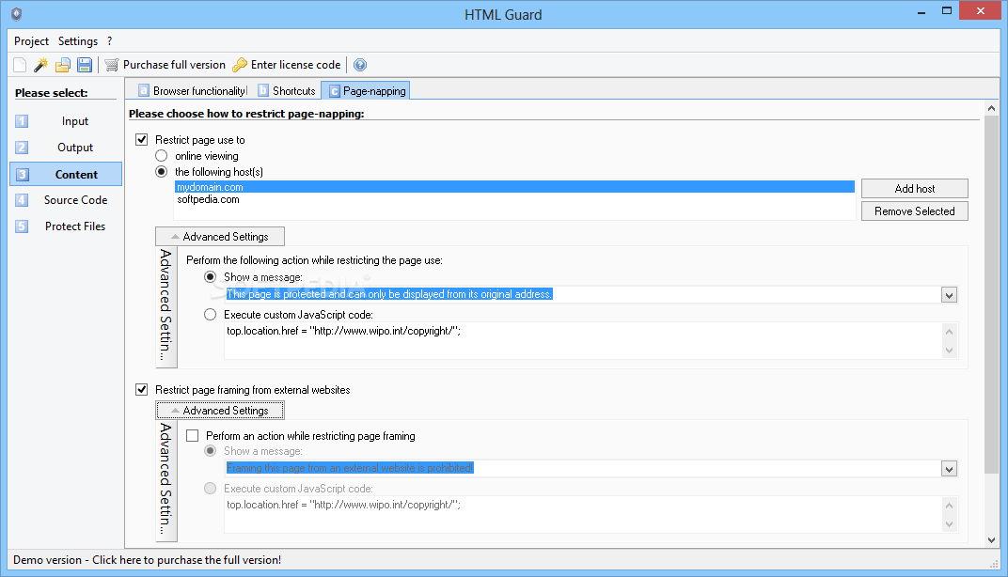Open help via blue question mark icon
1008x577 pixels.
click(360, 65)
